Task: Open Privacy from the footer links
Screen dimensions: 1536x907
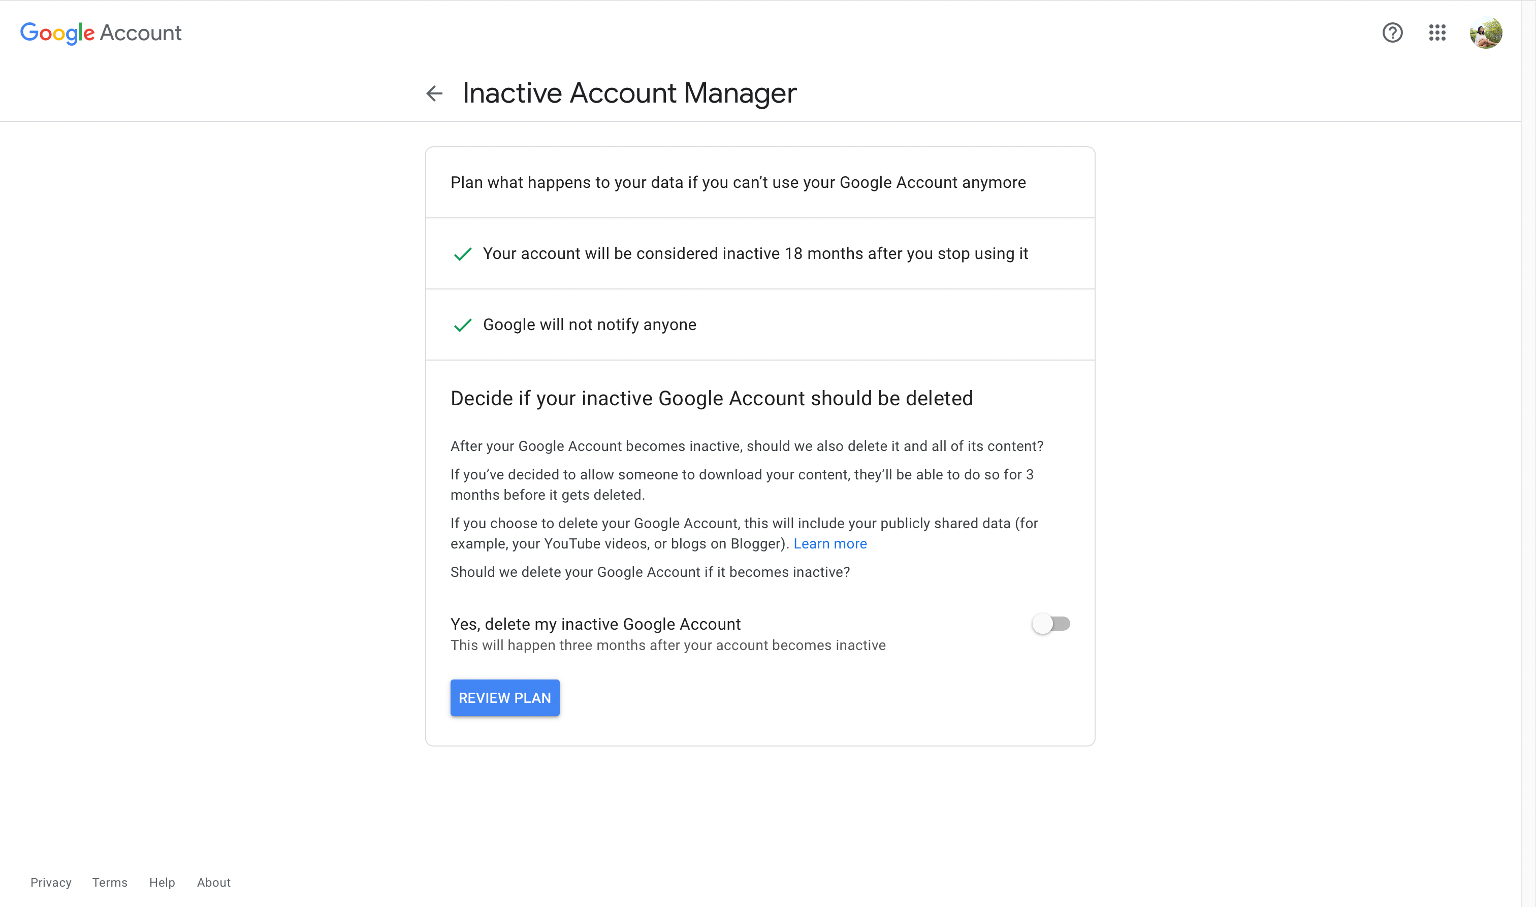Action: [51, 882]
